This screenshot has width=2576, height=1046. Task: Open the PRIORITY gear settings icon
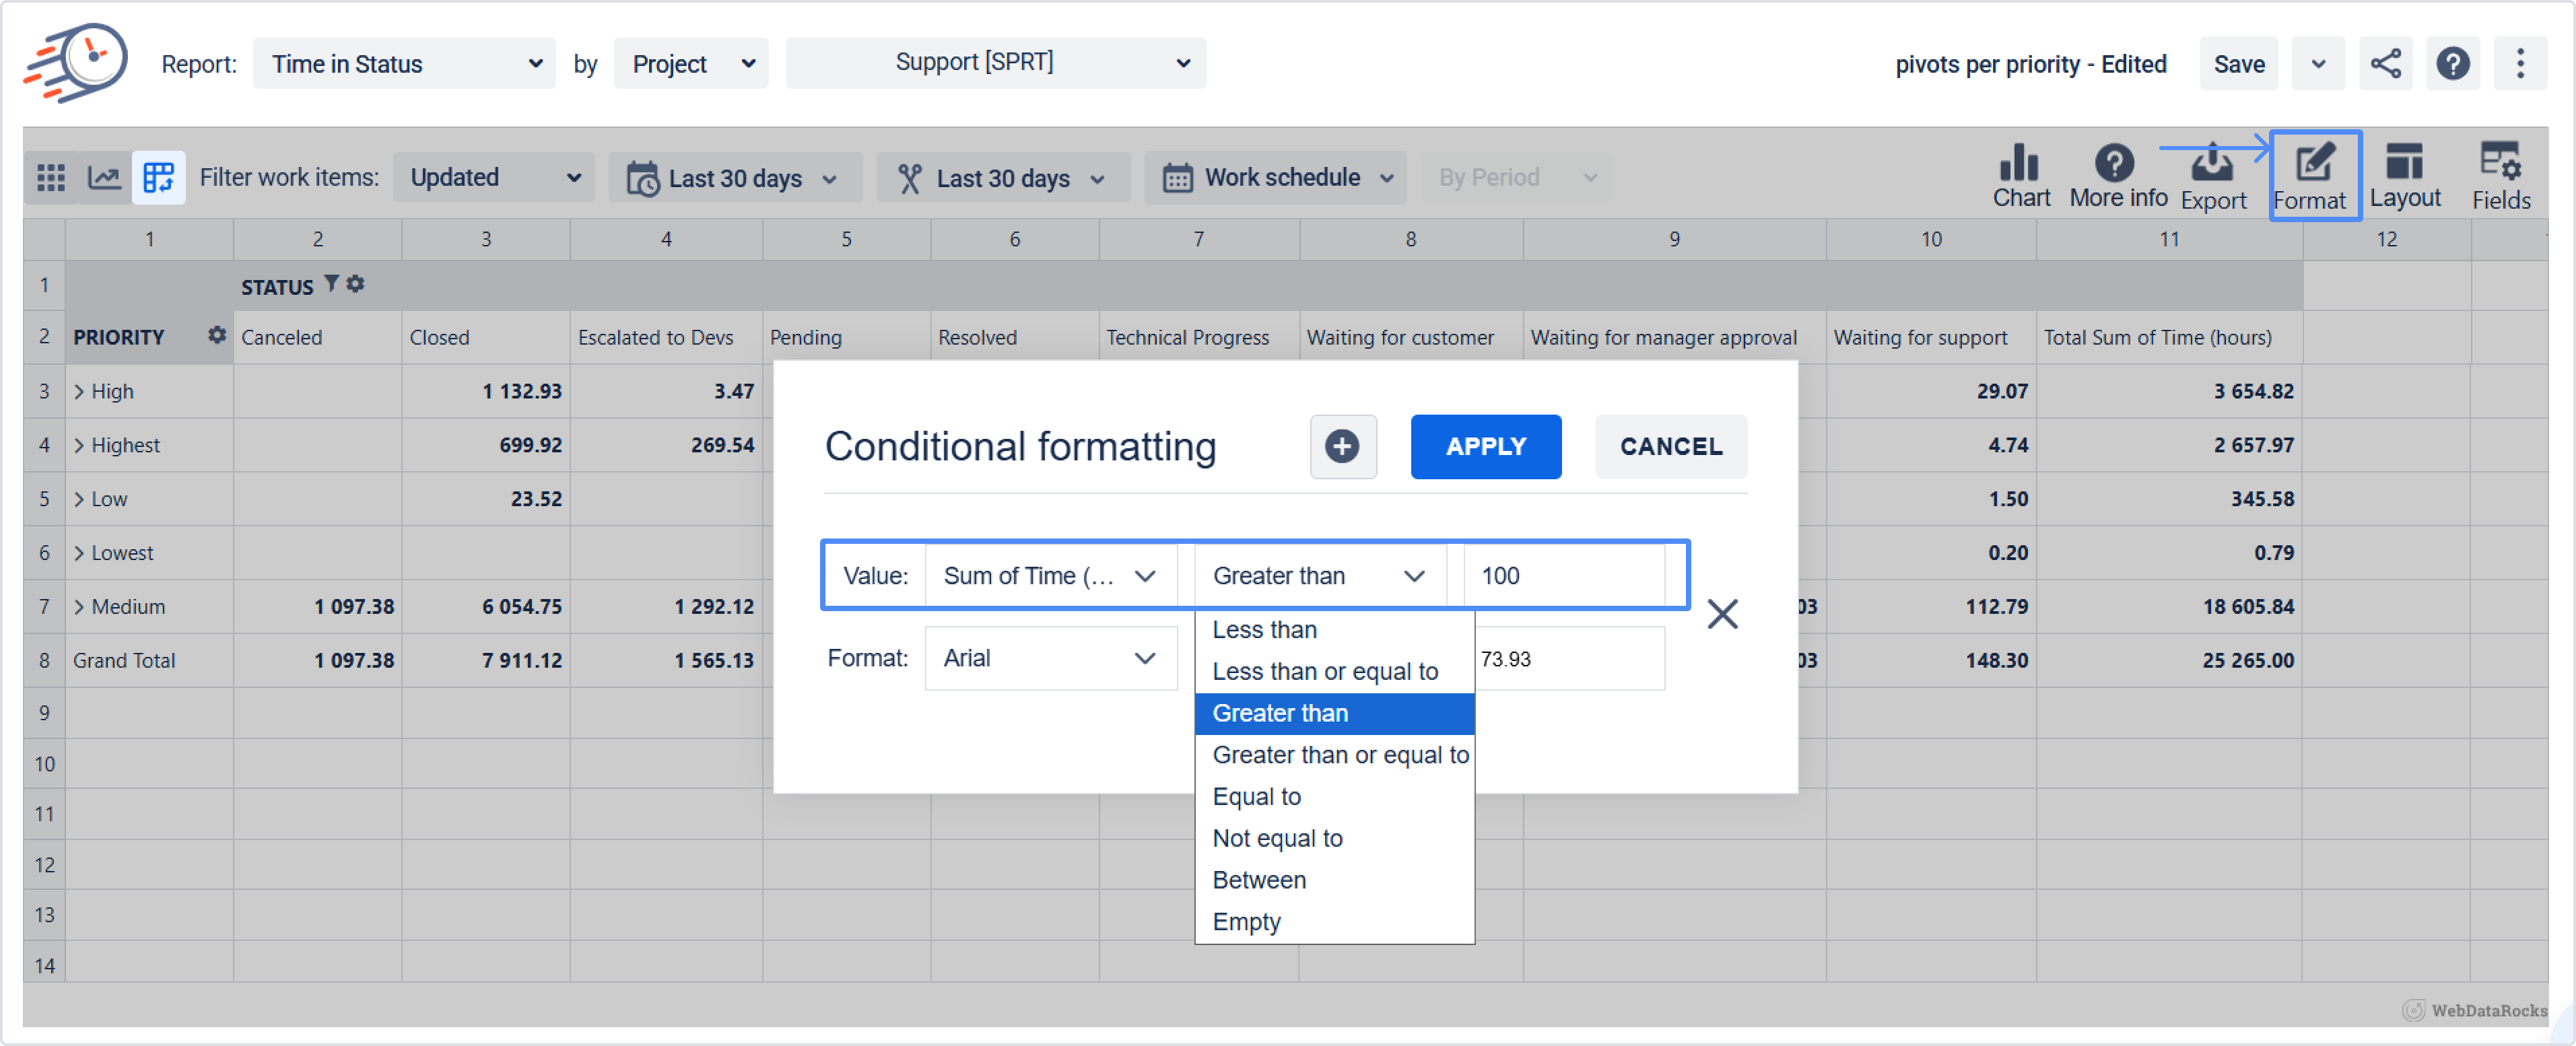tap(216, 335)
